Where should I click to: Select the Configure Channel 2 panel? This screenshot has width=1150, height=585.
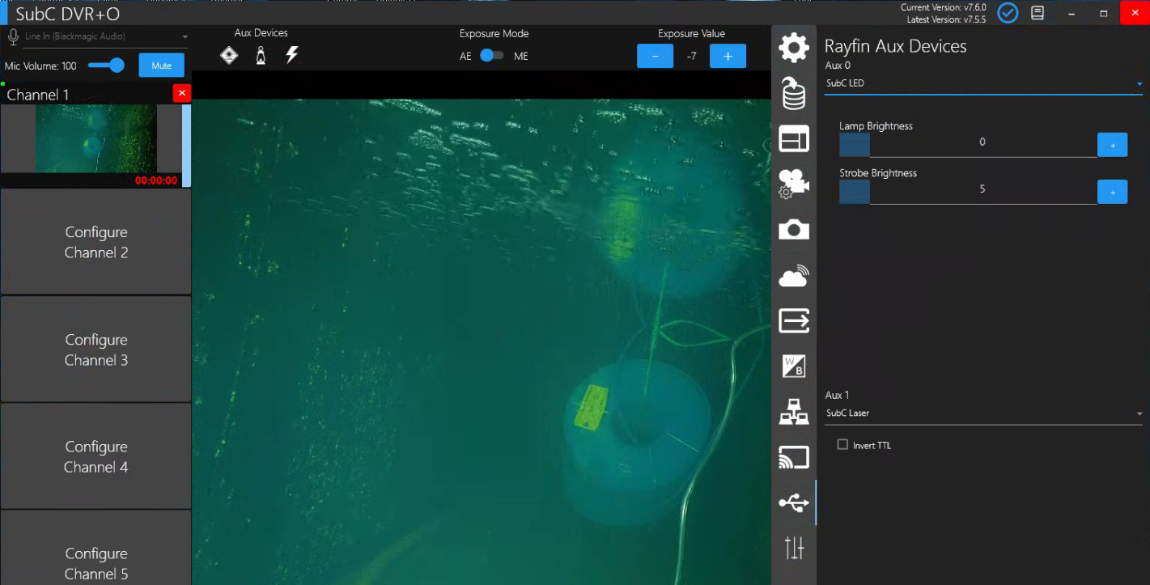tap(95, 242)
